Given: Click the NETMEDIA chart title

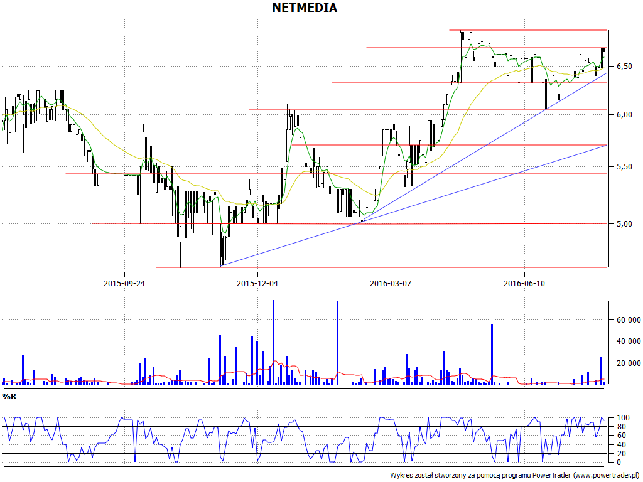Looking at the screenshot, I should click(x=305, y=8).
